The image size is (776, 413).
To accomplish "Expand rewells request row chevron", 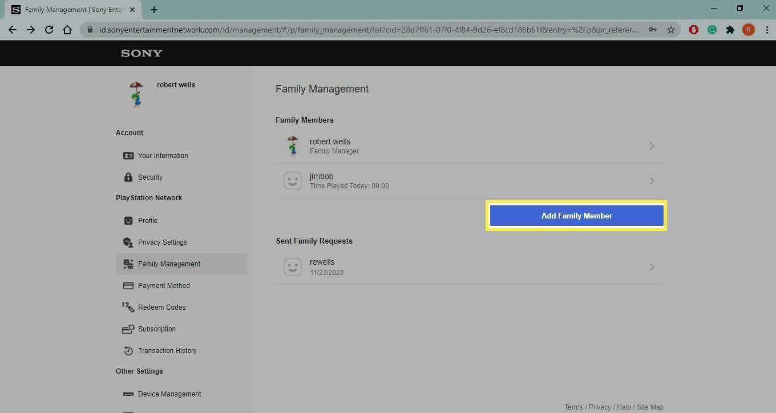I will click(x=652, y=267).
